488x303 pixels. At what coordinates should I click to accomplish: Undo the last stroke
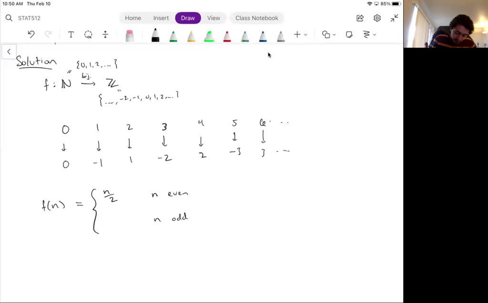[x=31, y=34]
